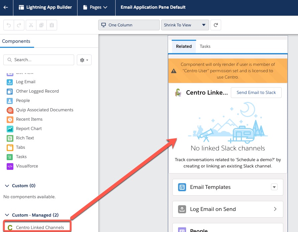Open the Log Email on Send chevron
This screenshot has height=232, width=298.
click(275, 209)
